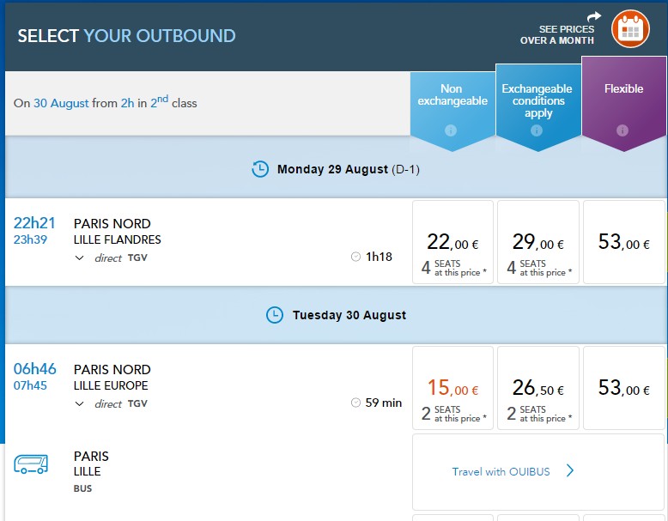Choose 22,00 € fare for 22h21 train
This screenshot has height=521, width=668.
click(452, 242)
